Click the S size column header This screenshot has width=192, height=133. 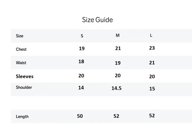pyautogui.click(x=82, y=36)
